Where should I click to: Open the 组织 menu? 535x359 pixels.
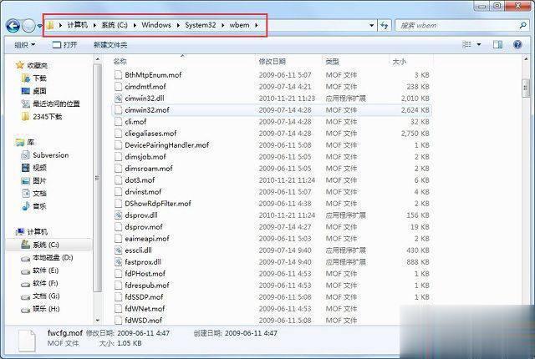click(25, 44)
